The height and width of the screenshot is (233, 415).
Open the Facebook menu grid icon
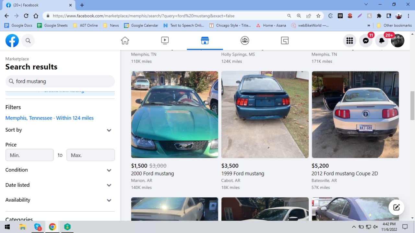pyautogui.click(x=350, y=40)
